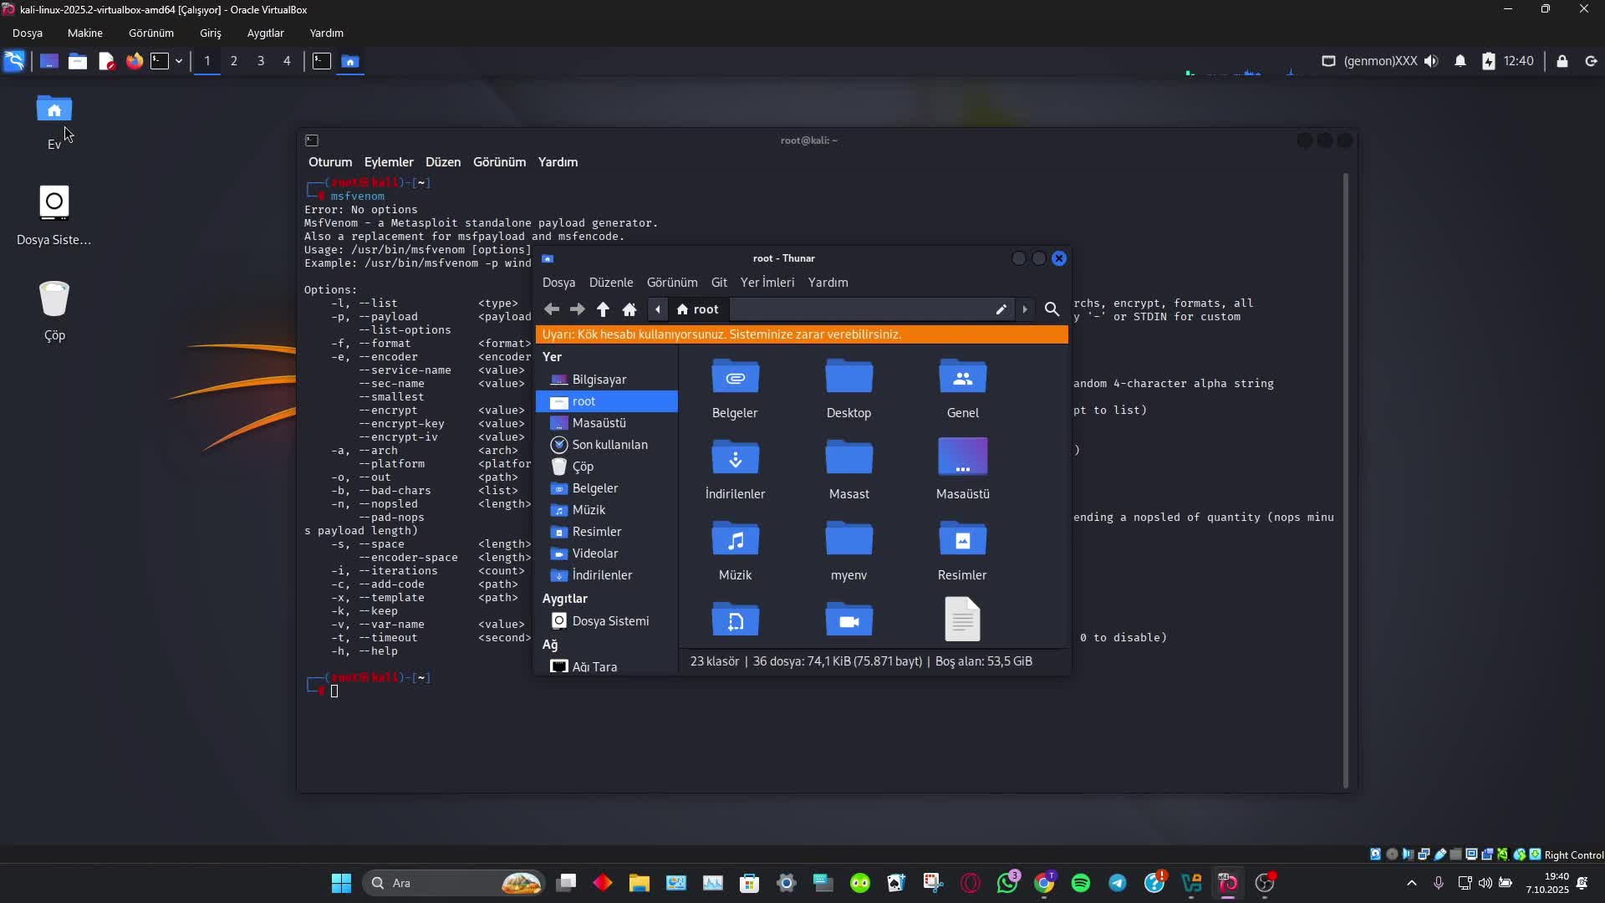This screenshot has width=1605, height=903.
Task: Open the Eylemler menu in terminal
Action: pyautogui.click(x=389, y=162)
